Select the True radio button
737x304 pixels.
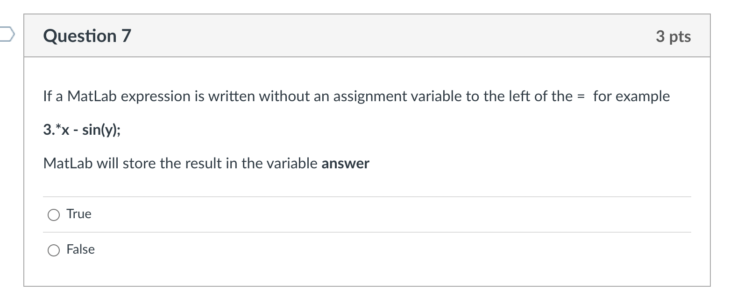[x=54, y=214]
